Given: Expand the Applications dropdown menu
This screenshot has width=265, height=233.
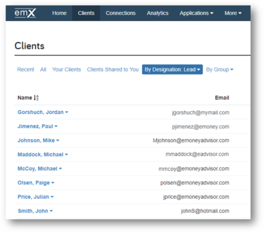Looking at the screenshot, I should tap(197, 13).
